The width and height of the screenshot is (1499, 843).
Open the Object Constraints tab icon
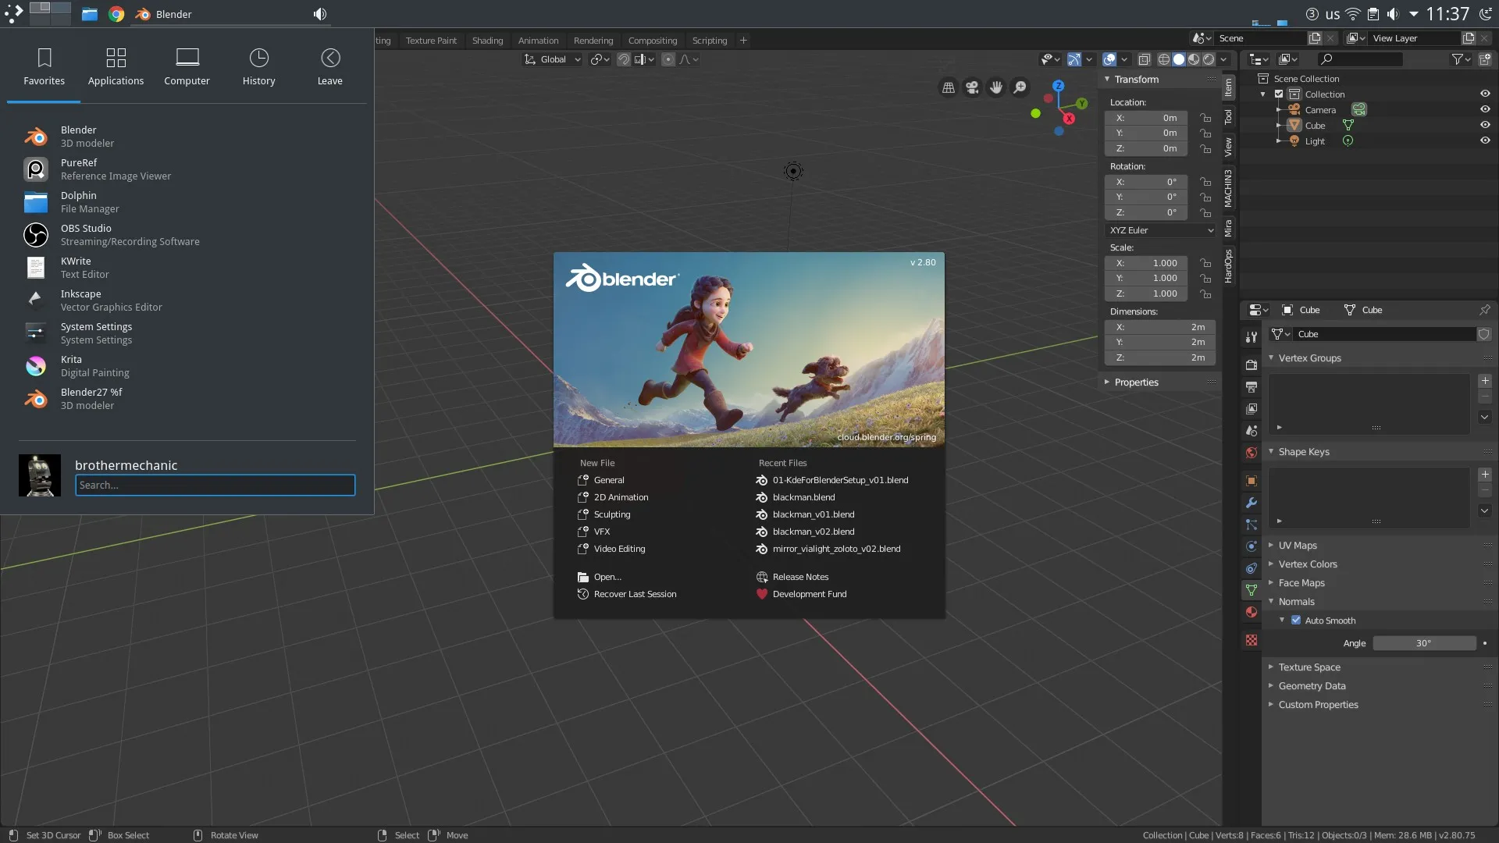(1252, 568)
